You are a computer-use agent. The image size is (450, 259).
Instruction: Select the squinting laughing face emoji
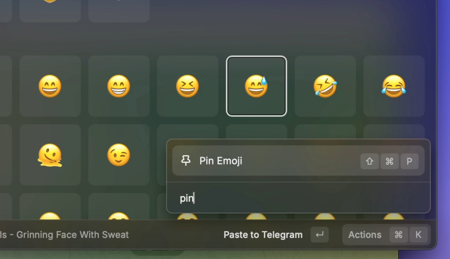tap(188, 86)
